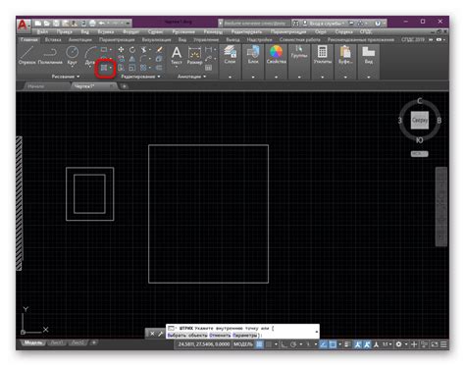Expand the hatch tool dropdown arrow

(111, 68)
